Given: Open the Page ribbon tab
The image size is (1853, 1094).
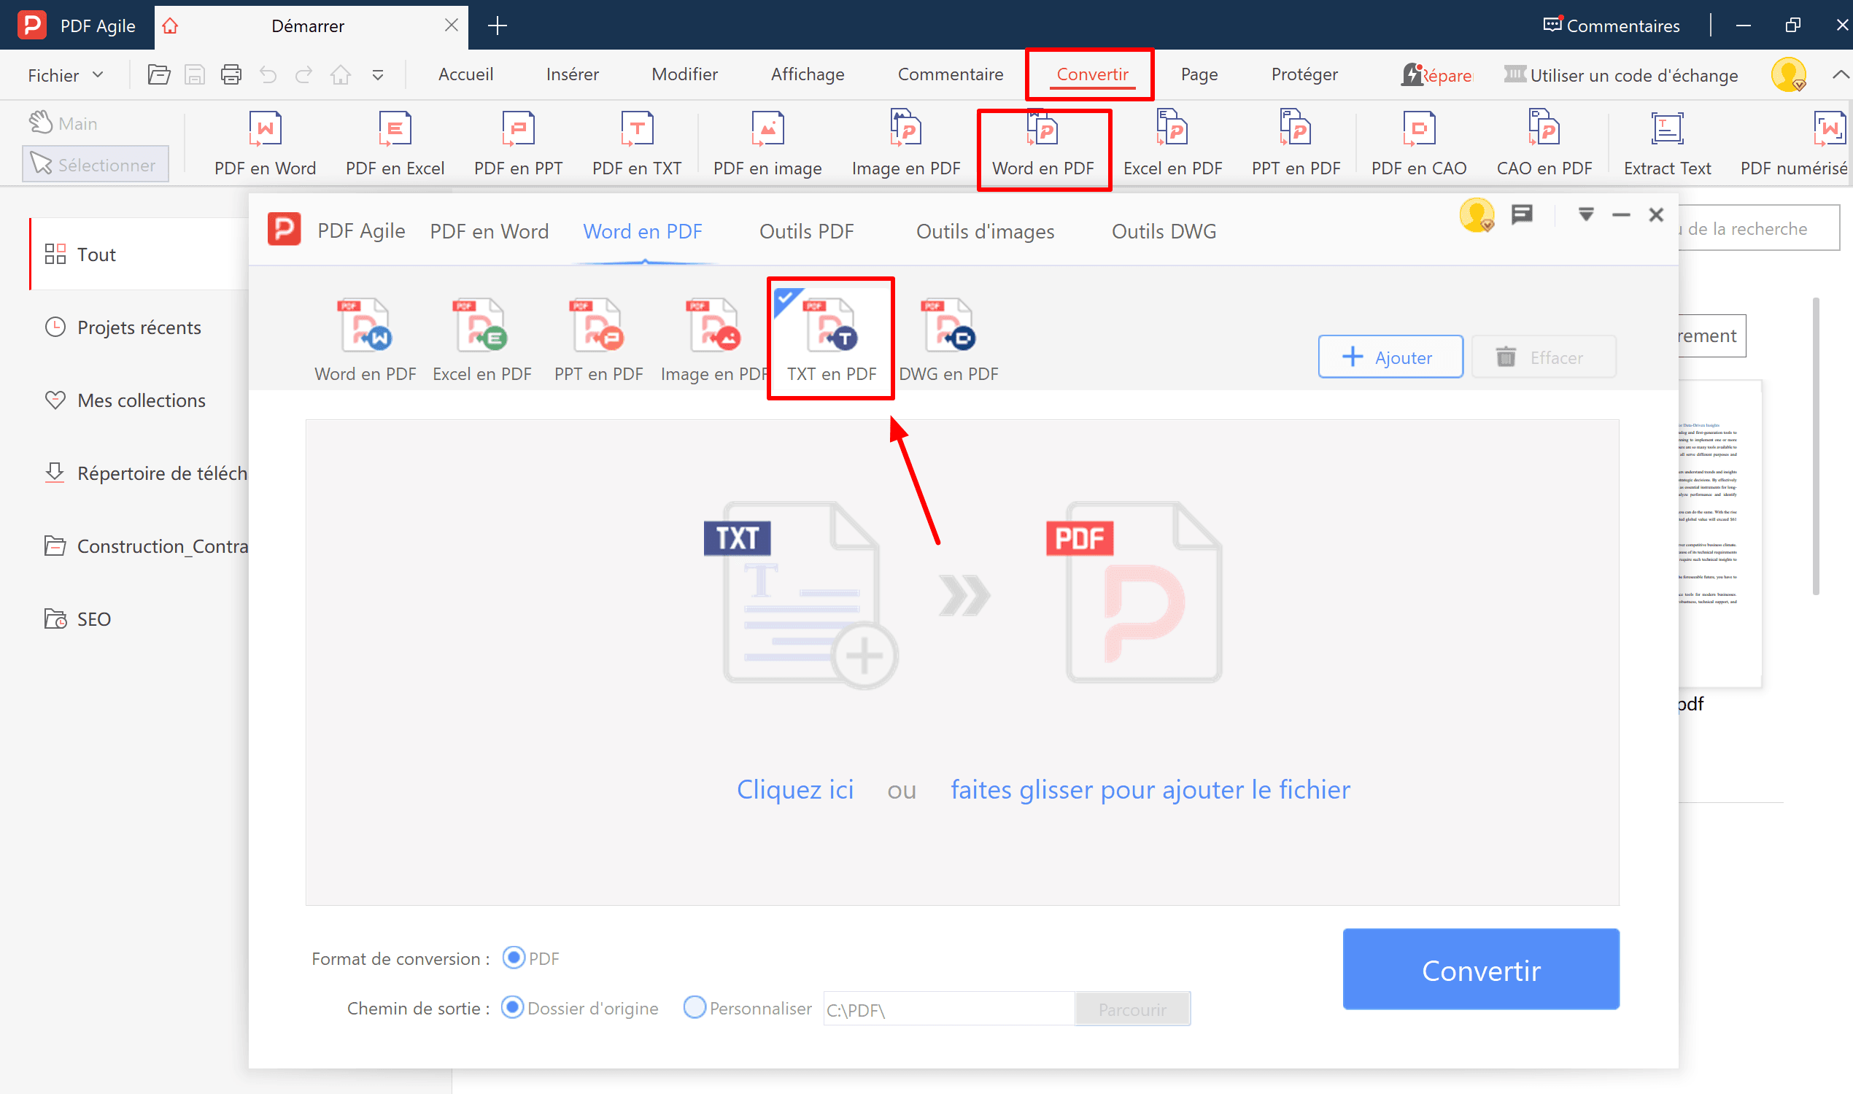Looking at the screenshot, I should (1199, 74).
